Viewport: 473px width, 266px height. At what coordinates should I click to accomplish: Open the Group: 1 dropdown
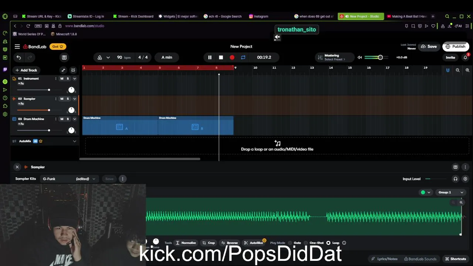coord(451,192)
